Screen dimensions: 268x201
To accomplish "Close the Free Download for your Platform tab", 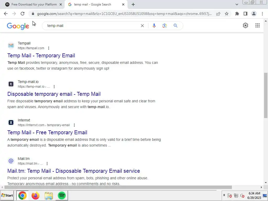I will tap(61, 4).
